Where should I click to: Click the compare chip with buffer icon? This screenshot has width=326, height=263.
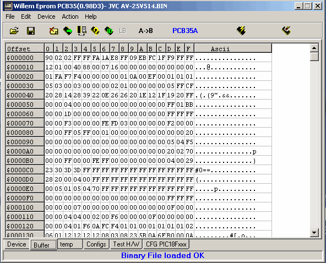pos(81,31)
